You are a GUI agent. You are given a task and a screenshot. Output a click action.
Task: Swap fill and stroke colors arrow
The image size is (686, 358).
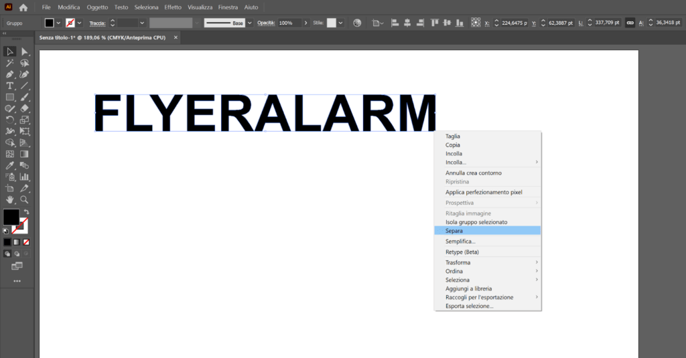tap(26, 212)
